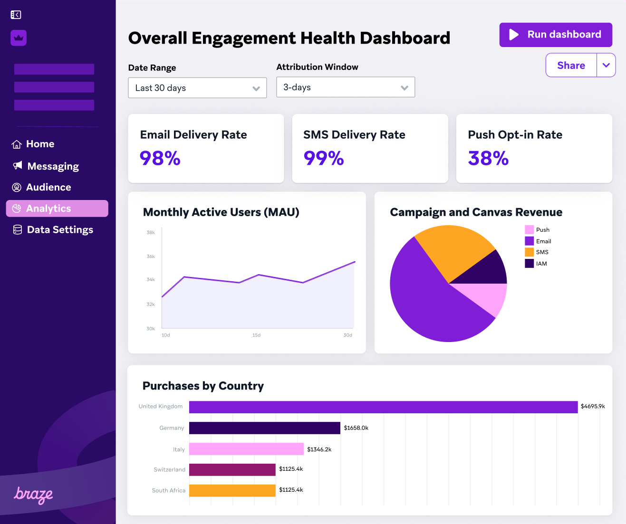Screen dimensions: 626x524
Task: Click the Germany purchases bar
Action: [x=265, y=428]
